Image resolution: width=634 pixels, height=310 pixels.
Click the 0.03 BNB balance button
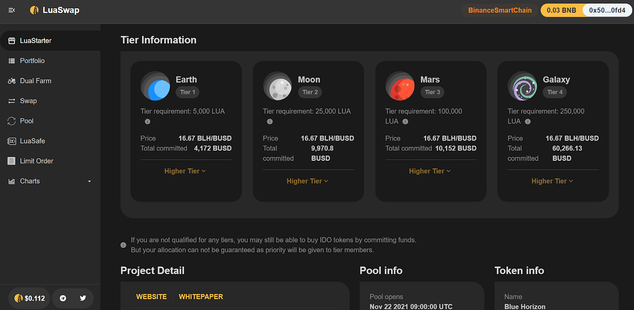coord(562,10)
